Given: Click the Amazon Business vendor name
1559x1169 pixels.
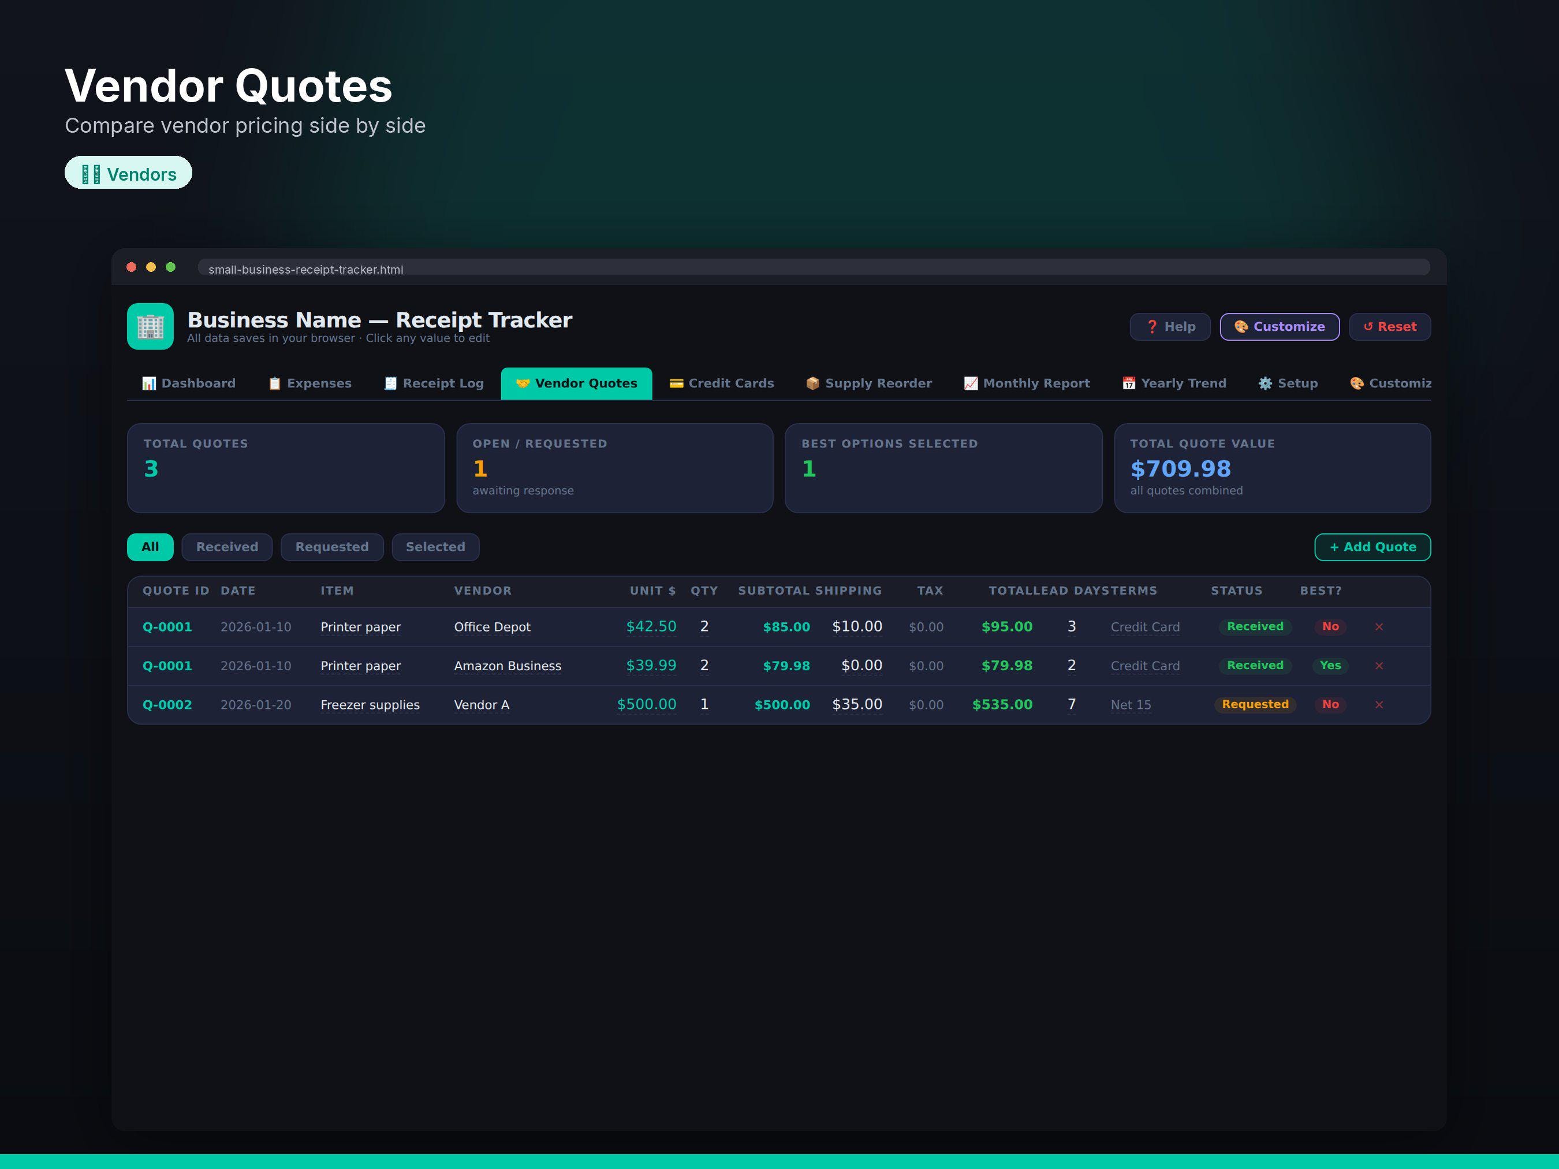Looking at the screenshot, I should click(x=508, y=666).
